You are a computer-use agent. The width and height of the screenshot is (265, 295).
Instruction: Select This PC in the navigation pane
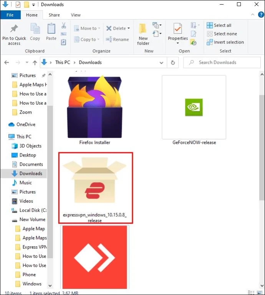click(x=20, y=137)
